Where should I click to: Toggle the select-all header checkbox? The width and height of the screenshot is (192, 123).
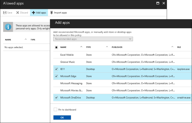coord(56,48)
